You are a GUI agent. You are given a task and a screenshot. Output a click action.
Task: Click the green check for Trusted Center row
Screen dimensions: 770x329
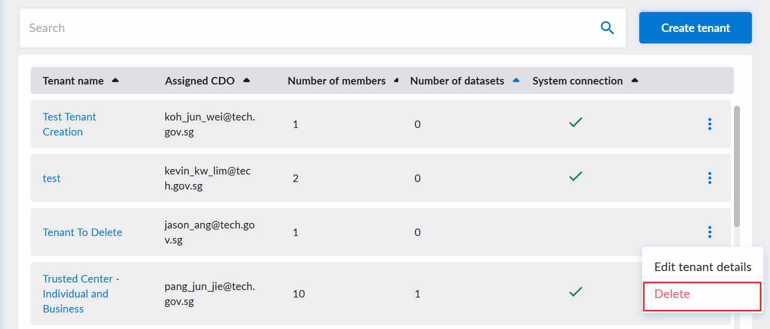tap(576, 291)
